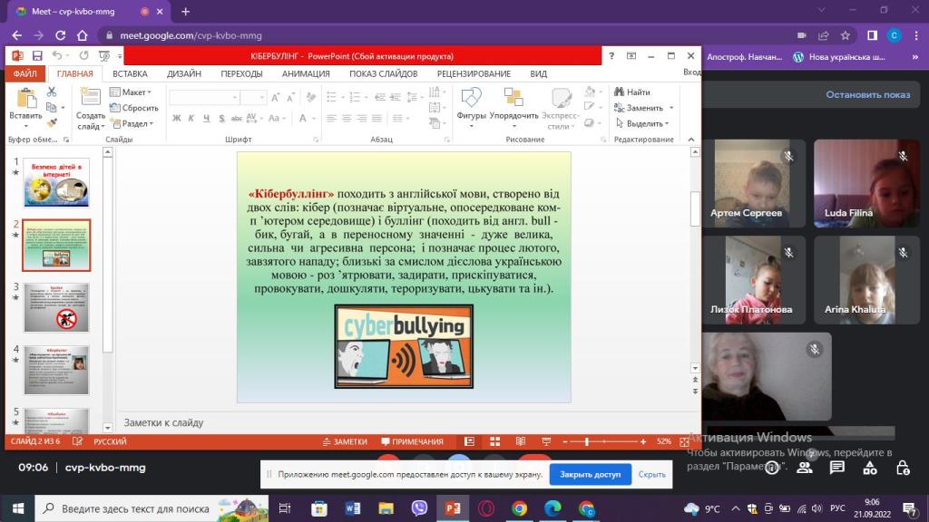
Task: Expand the Фигуры shapes gallery
Action: (471, 109)
